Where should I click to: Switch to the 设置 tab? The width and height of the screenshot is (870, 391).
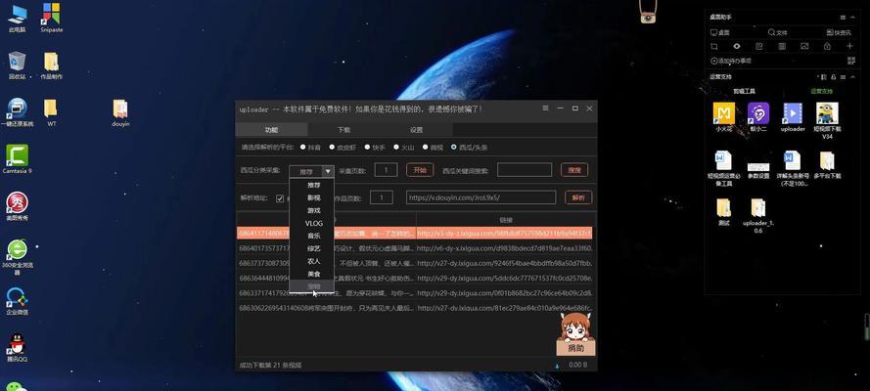[x=416, y=130]
